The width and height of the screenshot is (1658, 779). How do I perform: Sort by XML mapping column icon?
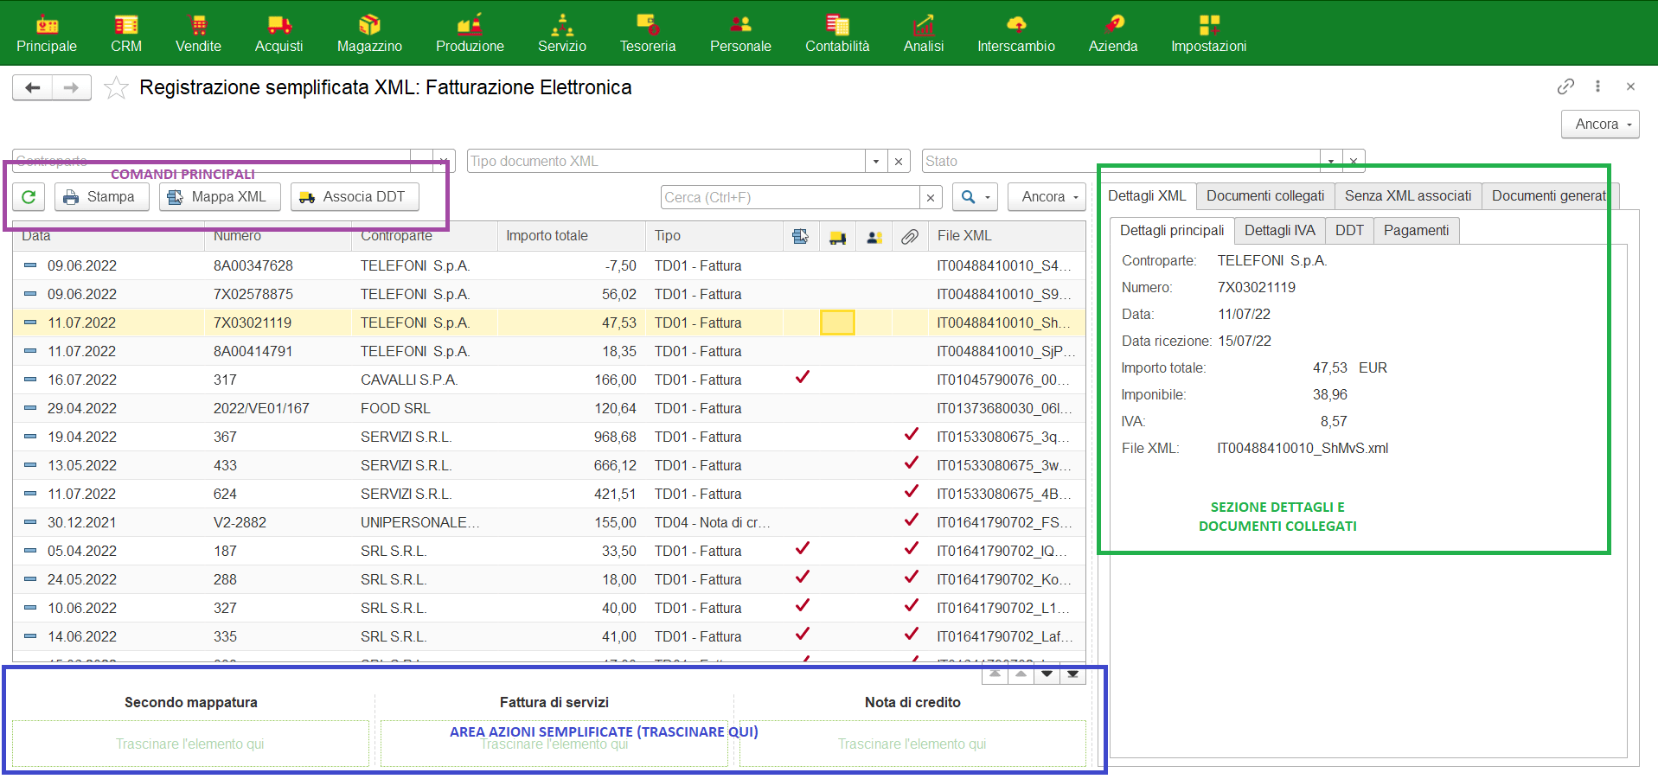pyautogui.click(x=800, y=236)
